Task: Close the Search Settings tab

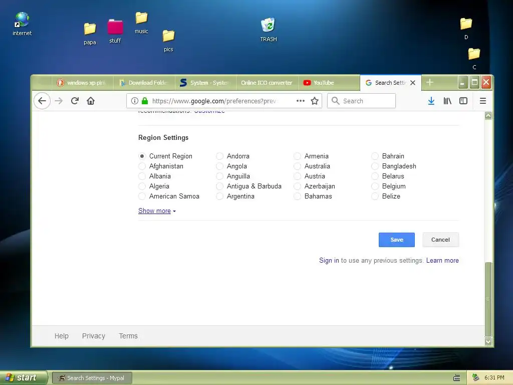Action: pos(413,83)
